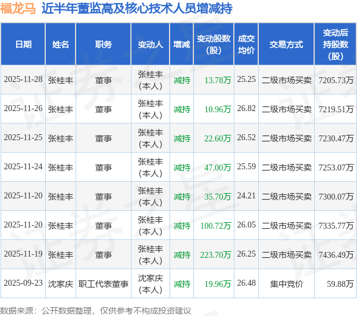Click 减持 in the 2025-11-28 row

(x=182, y=80)
